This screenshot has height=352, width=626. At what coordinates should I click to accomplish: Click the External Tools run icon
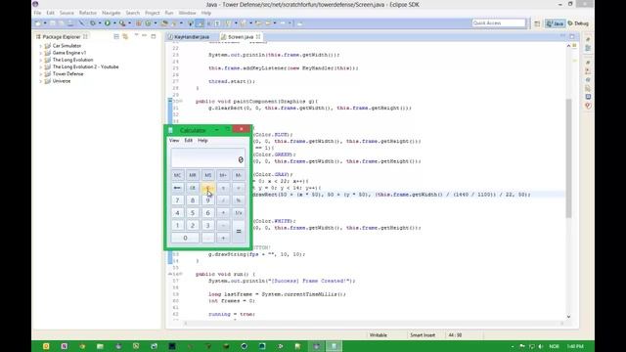click(122, 23)
